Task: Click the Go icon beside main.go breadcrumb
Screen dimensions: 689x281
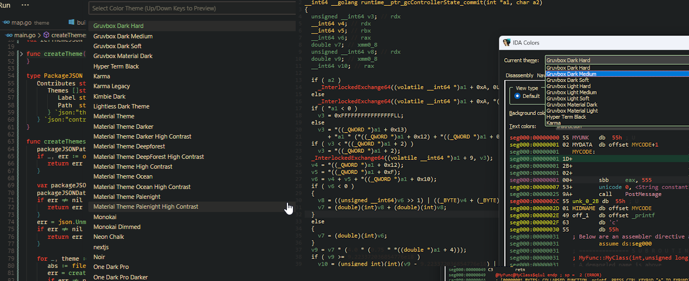Action: pyautogui.click(x=9, y=35)
